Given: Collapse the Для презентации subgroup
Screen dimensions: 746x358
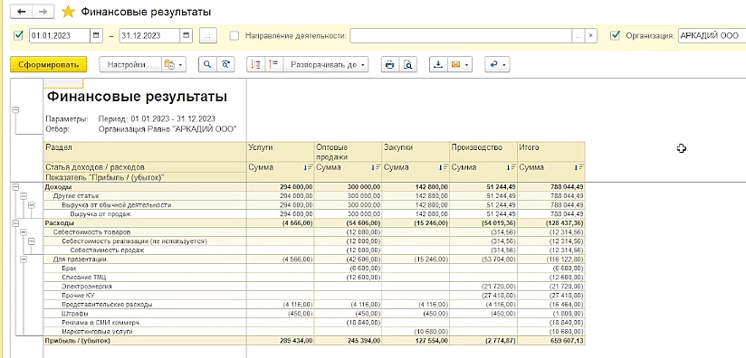Looking at the screenshot, I should point(24,259).
